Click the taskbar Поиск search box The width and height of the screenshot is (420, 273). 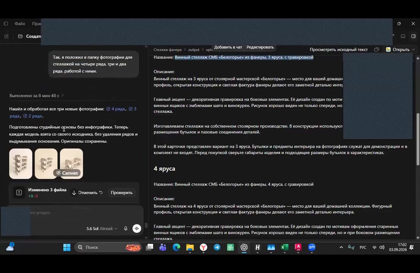tap(108, 247)
